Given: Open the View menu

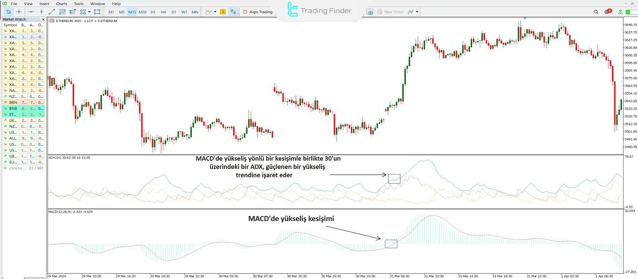Looking at the screenshot, I should click(x=28, y=4).
